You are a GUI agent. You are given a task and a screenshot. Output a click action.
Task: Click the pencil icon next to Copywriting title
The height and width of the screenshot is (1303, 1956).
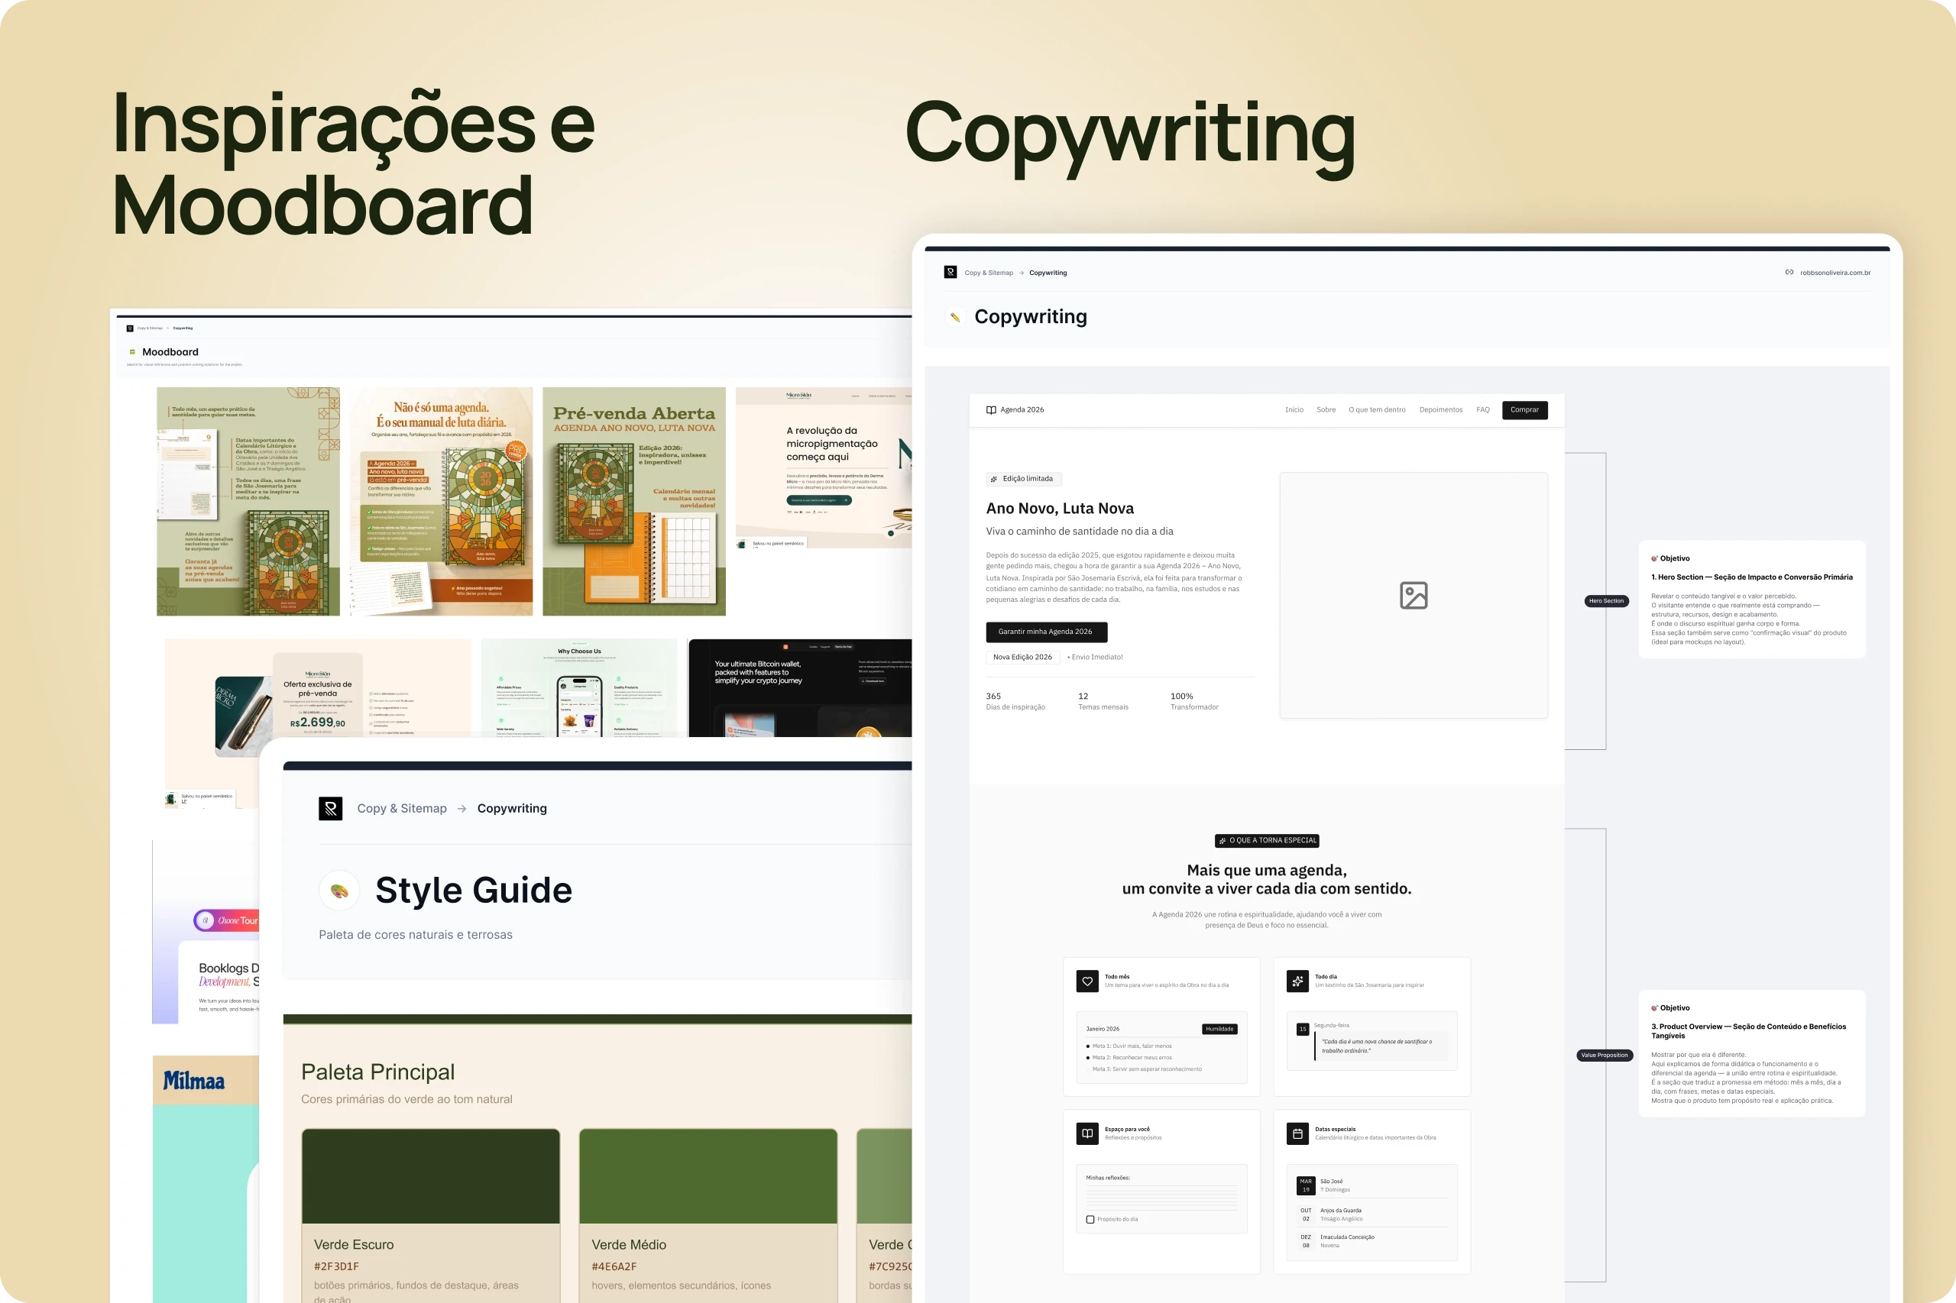954,317
